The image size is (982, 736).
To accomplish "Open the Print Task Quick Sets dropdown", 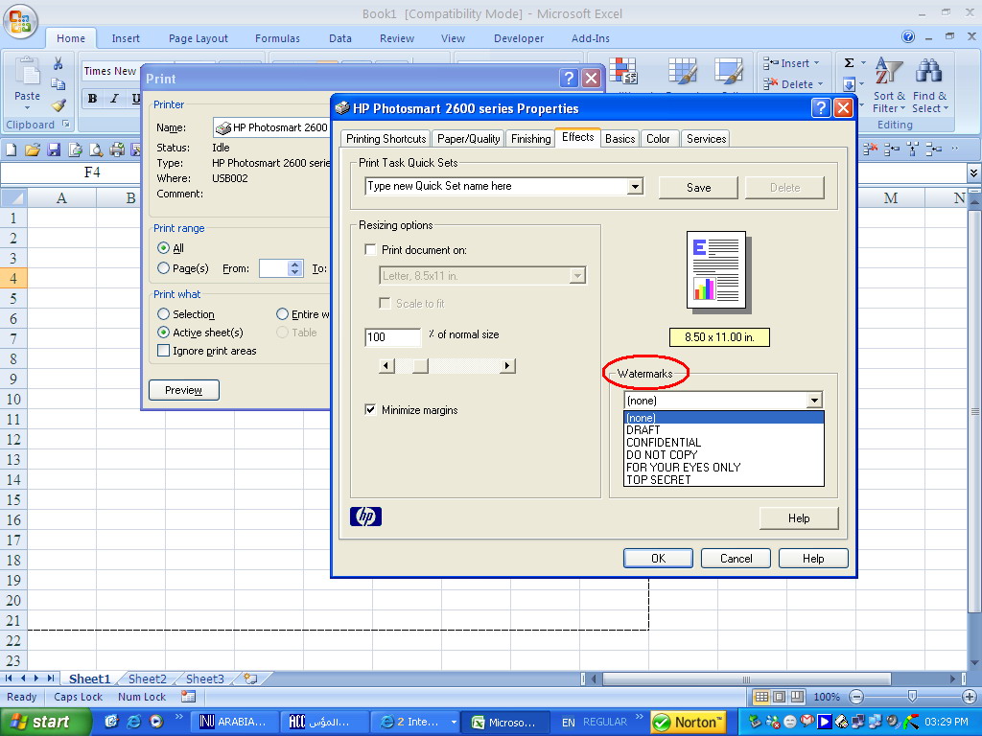I will click(x=635, y=186).
